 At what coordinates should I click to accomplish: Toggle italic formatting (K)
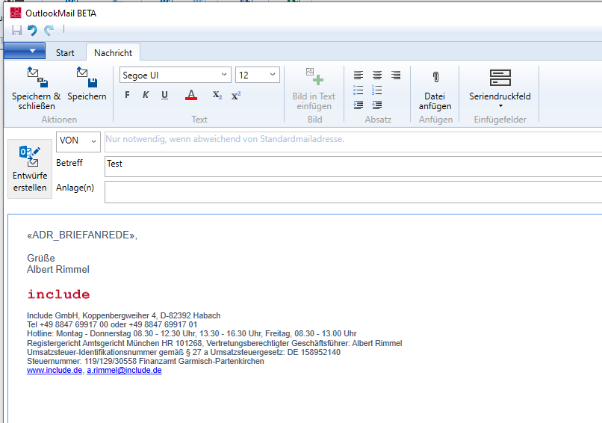pyautogui.click(x=146, y=95)
